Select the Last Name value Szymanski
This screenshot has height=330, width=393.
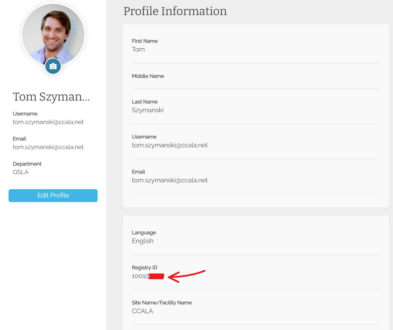(148, 110)
